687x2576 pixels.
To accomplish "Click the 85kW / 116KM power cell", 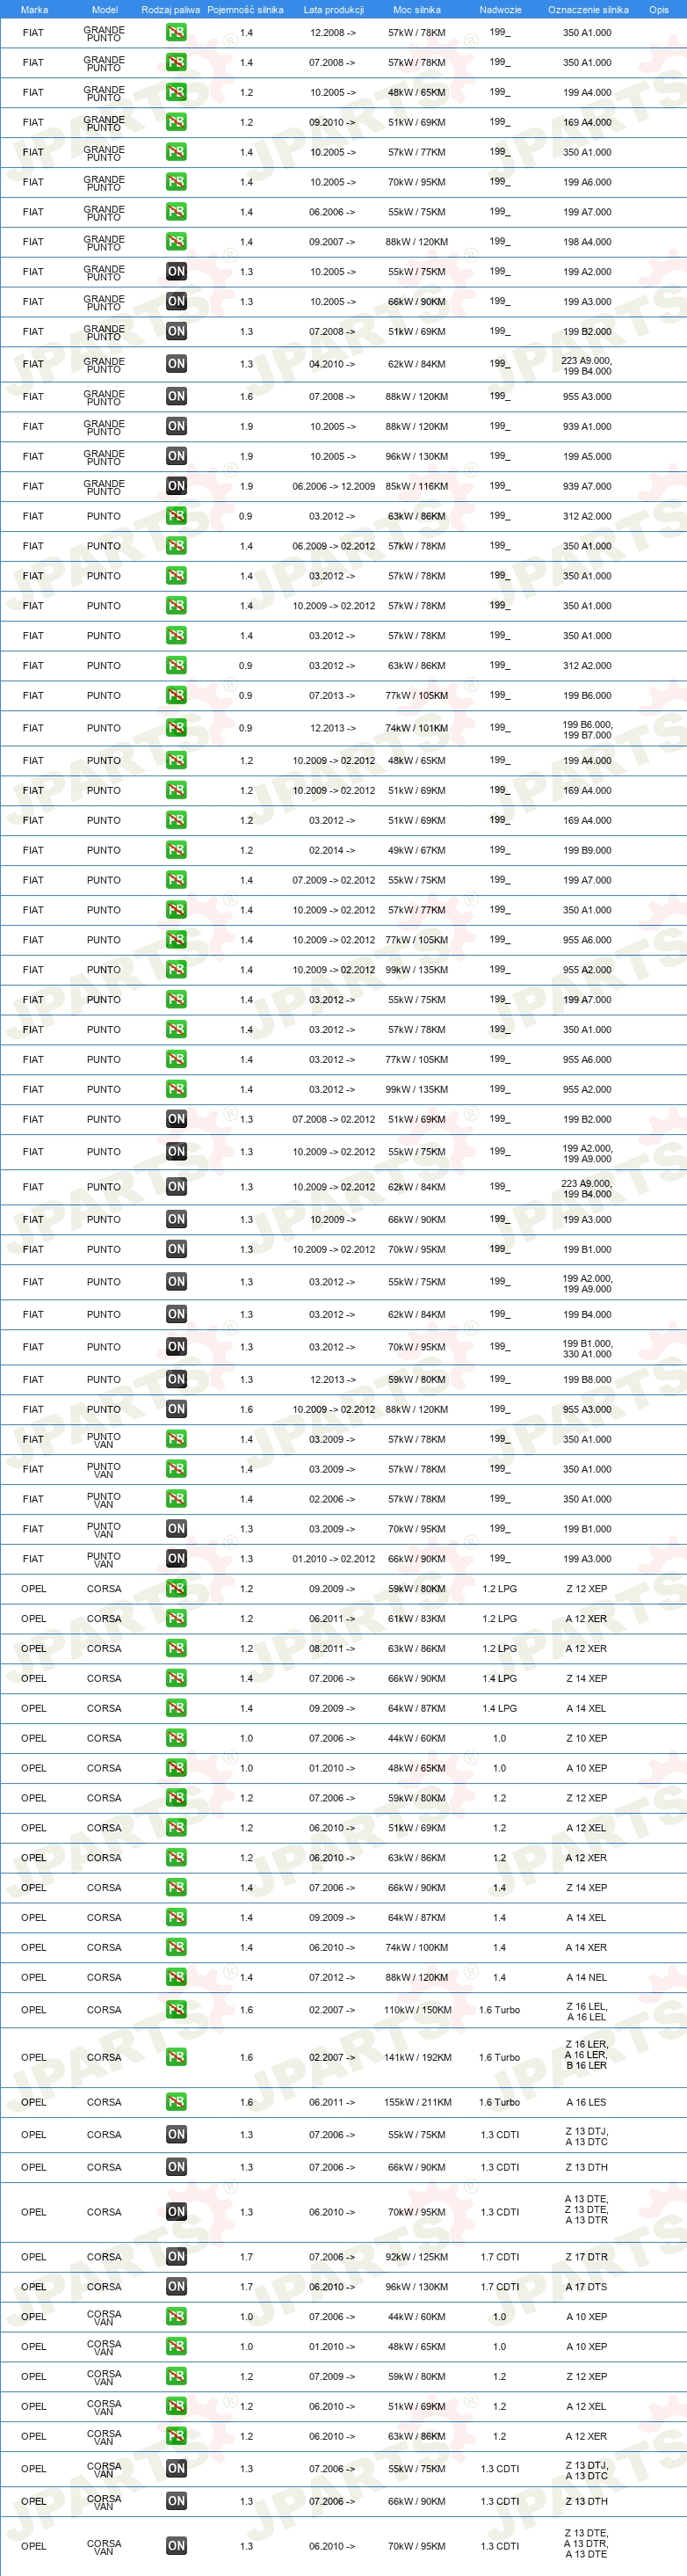I will click(416, 487).
